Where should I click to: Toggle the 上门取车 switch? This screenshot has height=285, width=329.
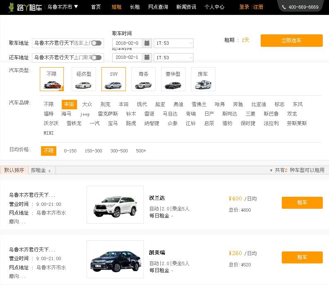pos(96,58)
